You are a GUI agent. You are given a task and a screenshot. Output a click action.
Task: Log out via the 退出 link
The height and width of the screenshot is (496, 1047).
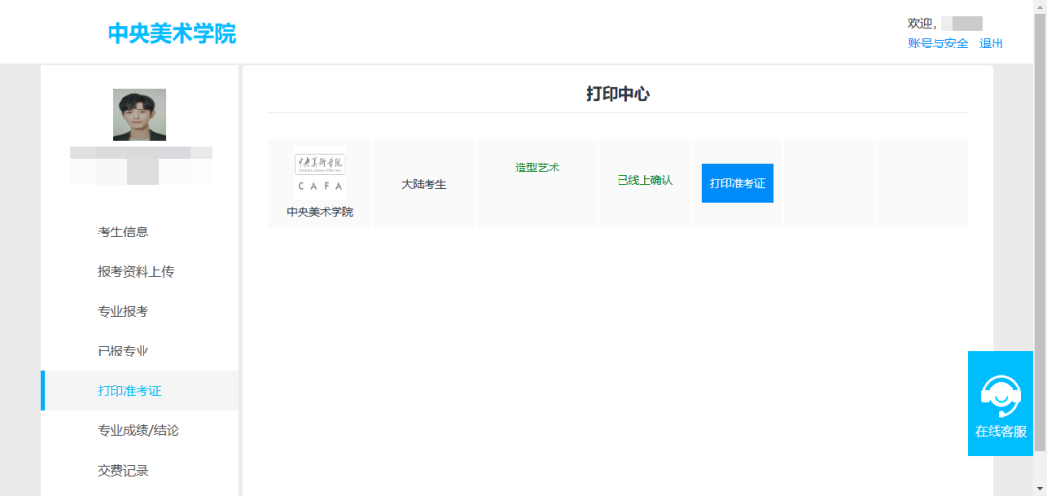coord(991,44)
